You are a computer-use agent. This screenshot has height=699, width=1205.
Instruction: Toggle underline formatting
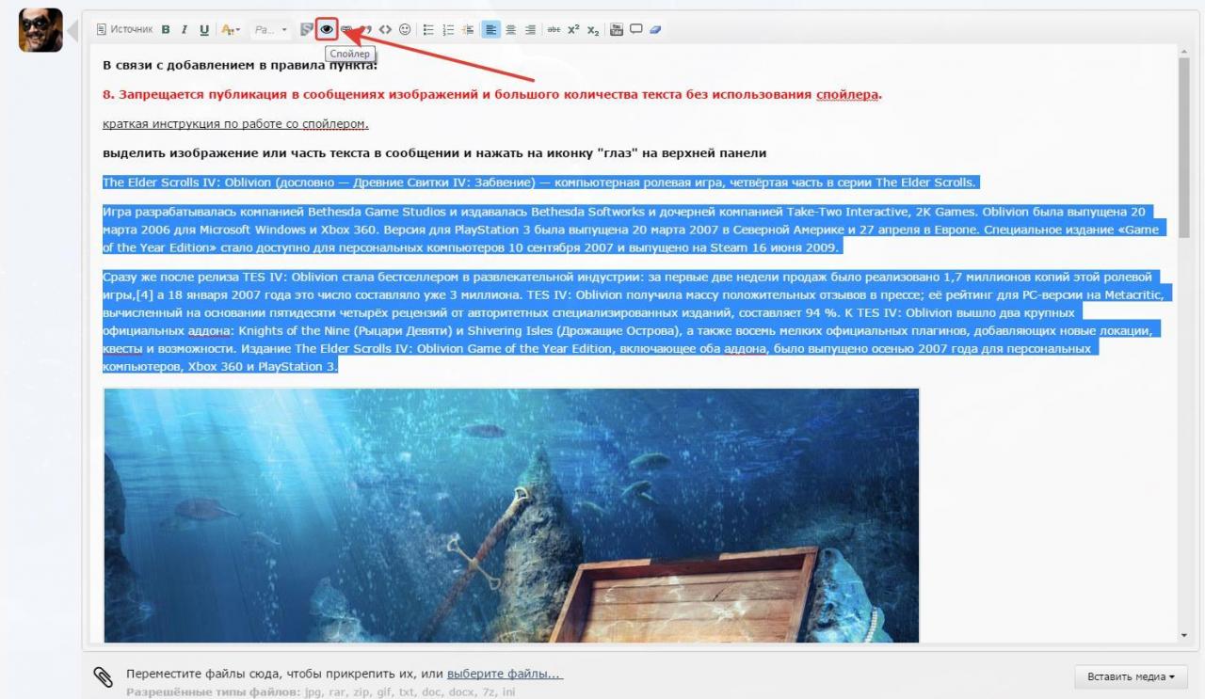[203, 29]
